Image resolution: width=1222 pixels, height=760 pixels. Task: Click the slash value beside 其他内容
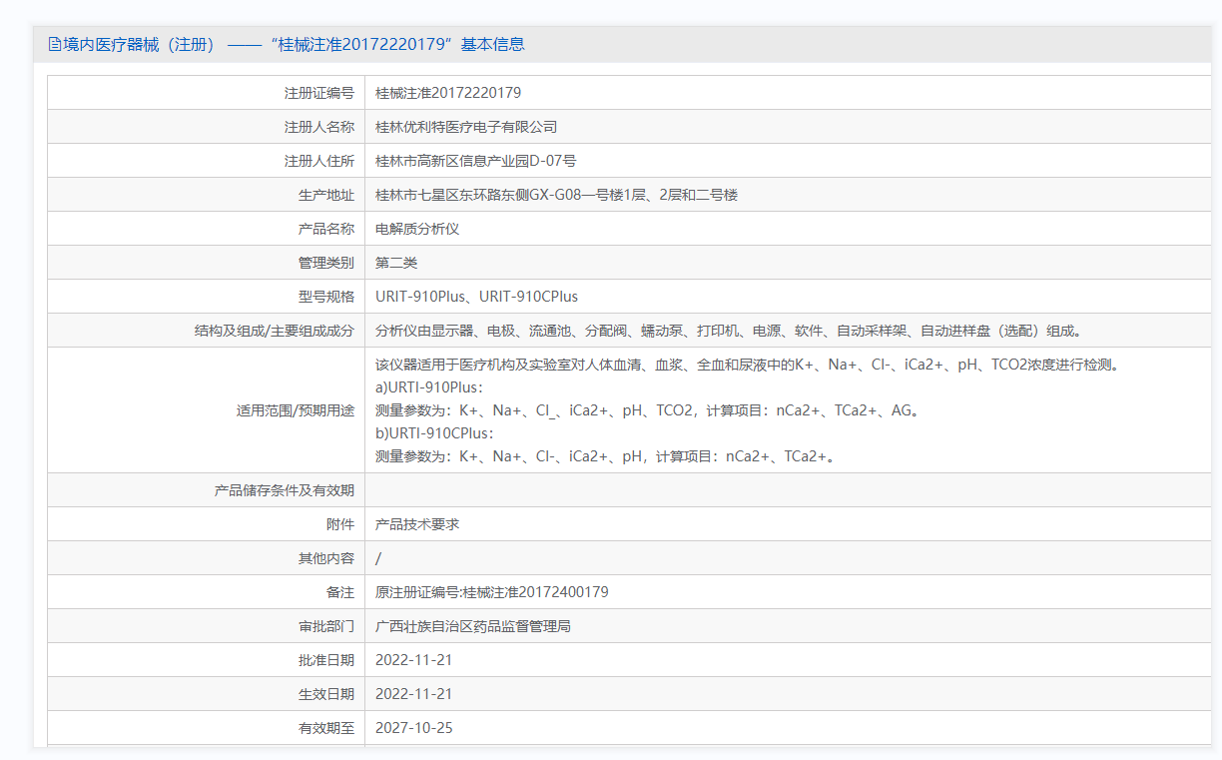(x=378, y=558)
